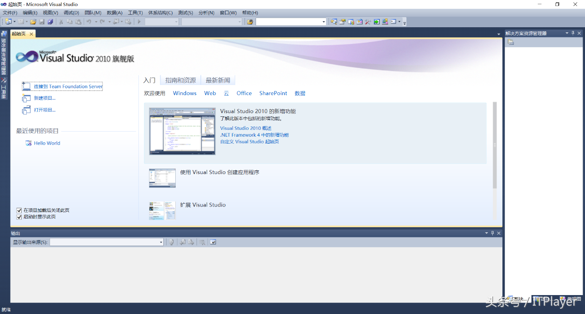Click the 新建项目... link

coord(45,98)
